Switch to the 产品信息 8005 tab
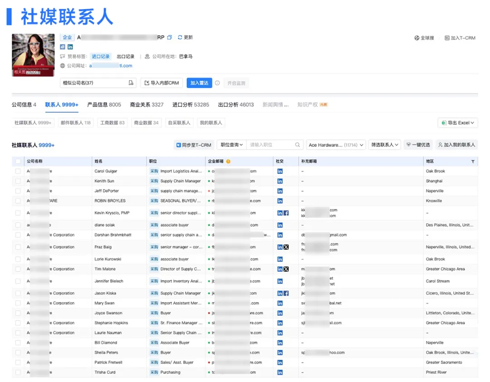This screenshot has width=490, height=382. (104, 105)
